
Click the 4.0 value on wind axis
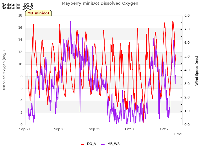[187, 70]
